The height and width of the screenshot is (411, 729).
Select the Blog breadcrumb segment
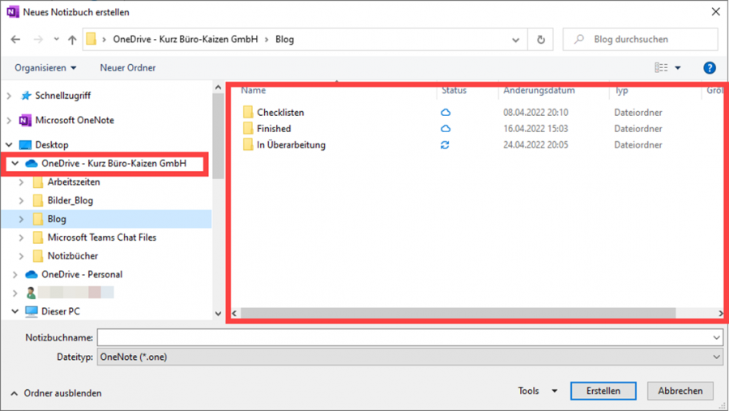[x=284, y=40]
